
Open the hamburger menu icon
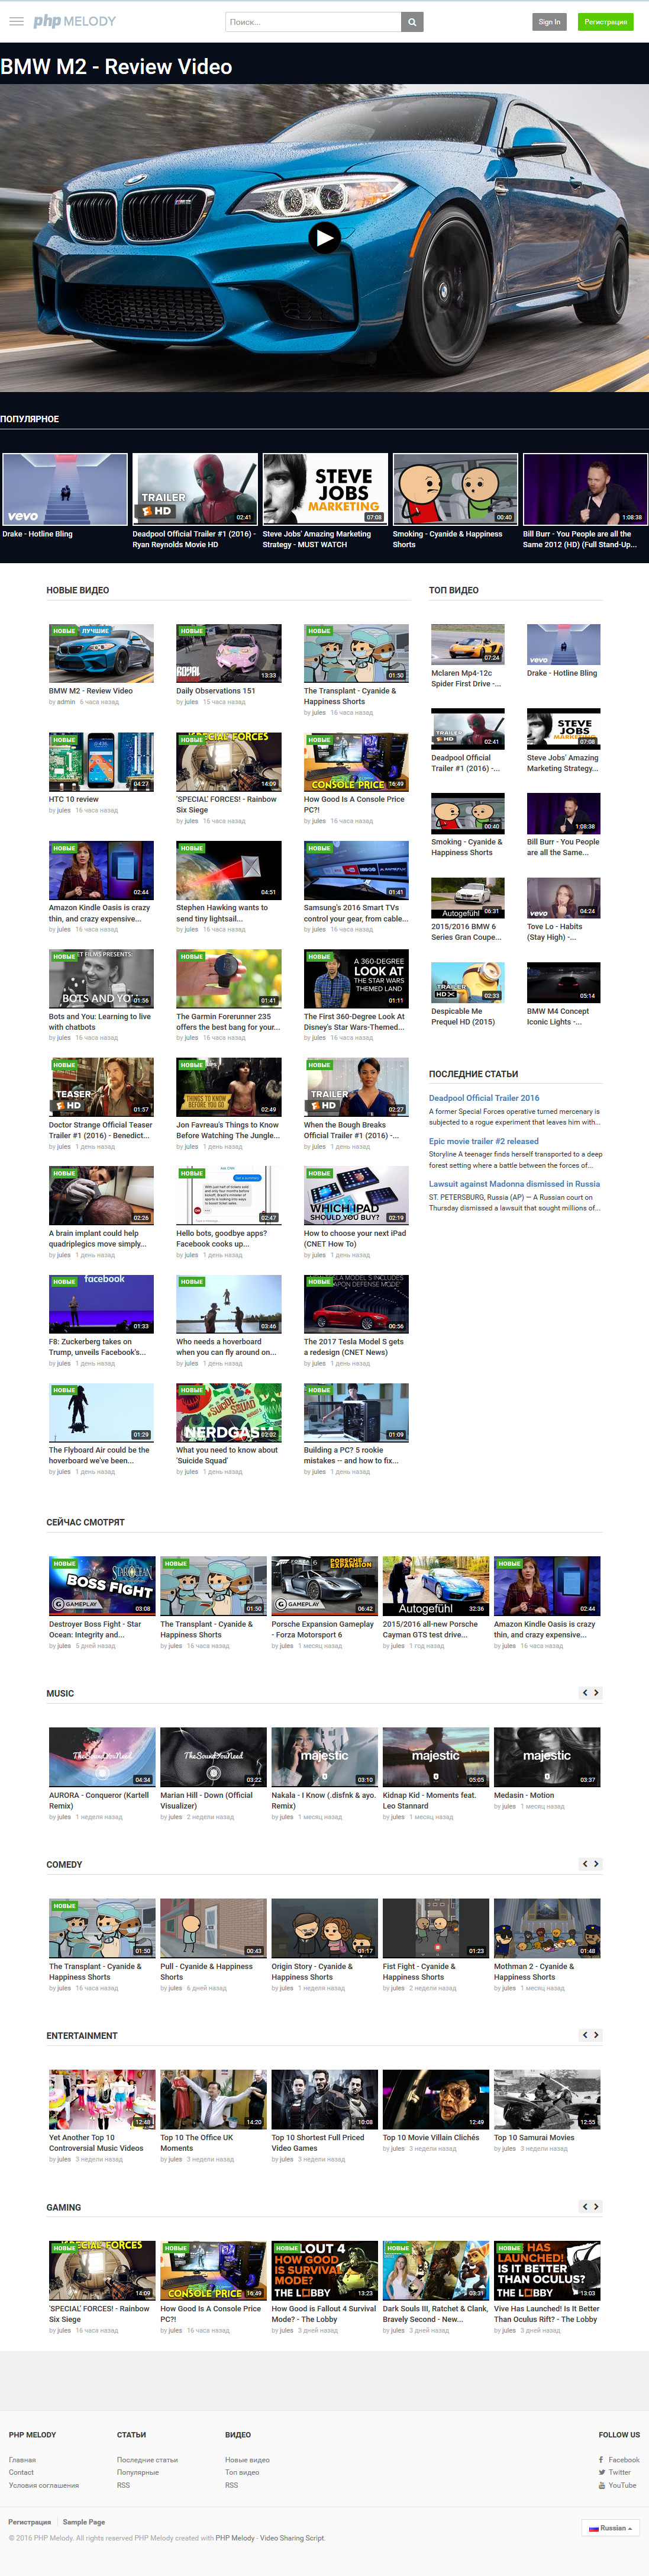(x=16, y=21)
